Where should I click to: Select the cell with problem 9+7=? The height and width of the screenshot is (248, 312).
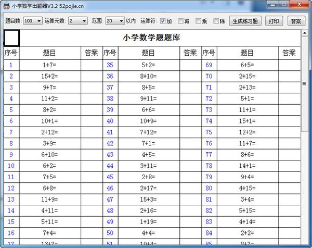(50, 88)
